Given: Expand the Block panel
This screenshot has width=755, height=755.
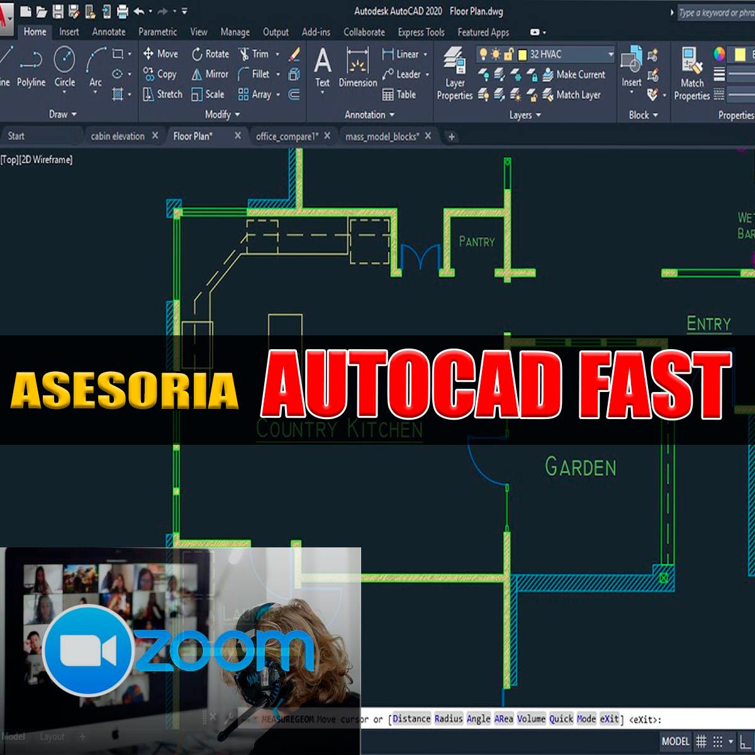Looking at the screenshot, I should 643,115.
